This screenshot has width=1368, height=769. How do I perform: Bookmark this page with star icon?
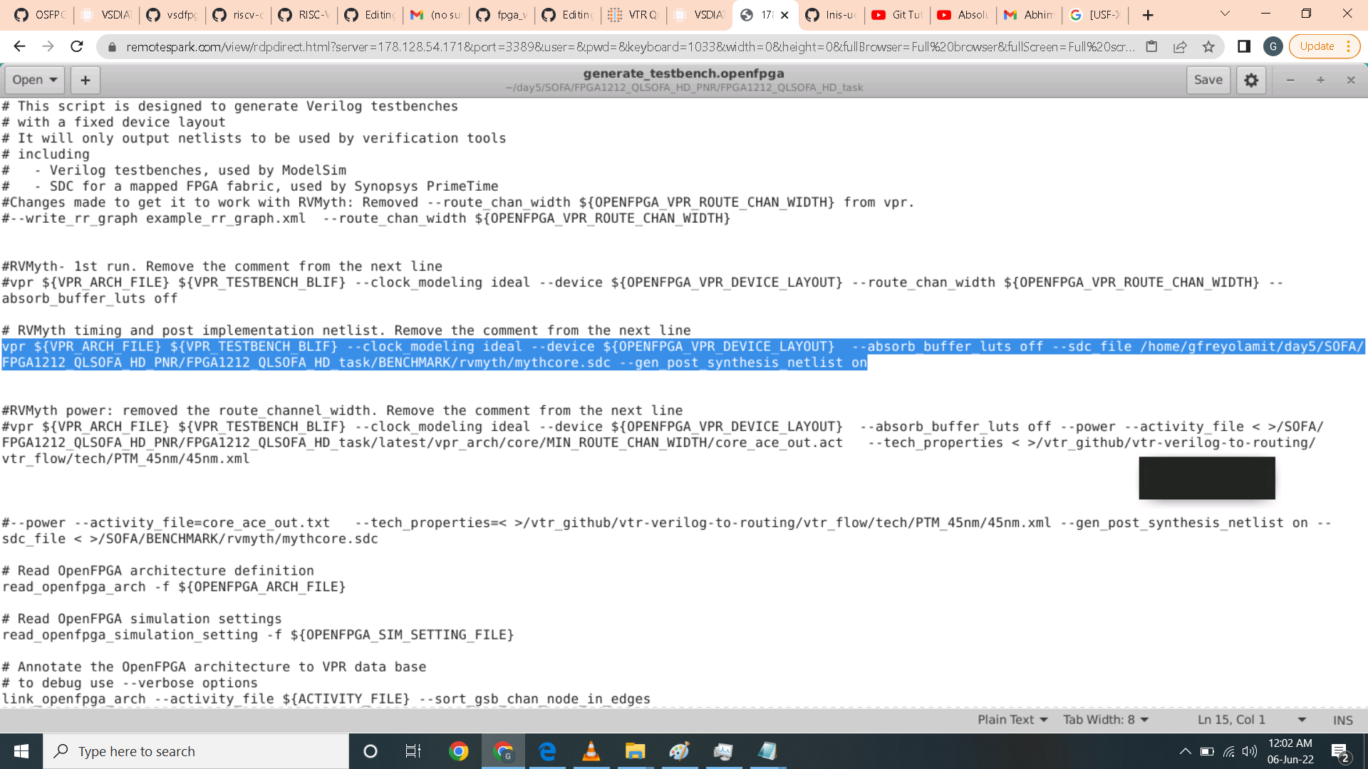[x=1208, y=46]
